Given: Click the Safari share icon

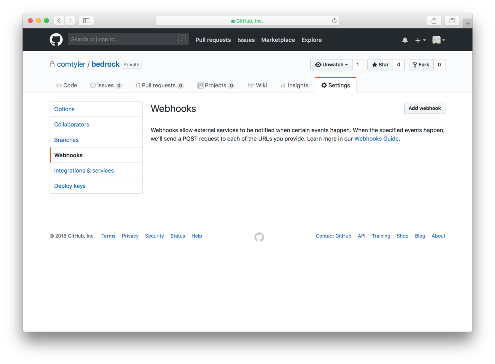Looking at the screenshot, I should tap(434, 21).
